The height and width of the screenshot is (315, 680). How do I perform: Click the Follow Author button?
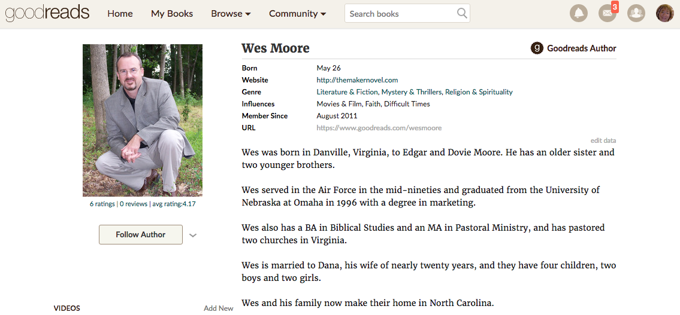click(141, 234)
